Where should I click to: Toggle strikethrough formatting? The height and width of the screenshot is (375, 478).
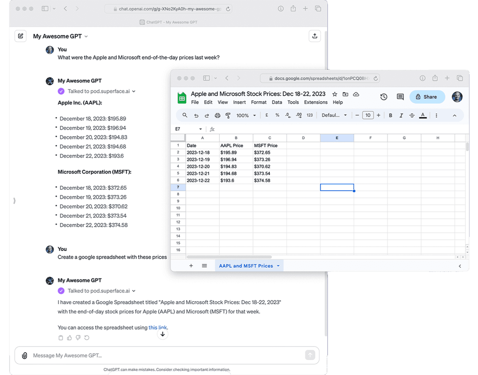click(412, 115)
